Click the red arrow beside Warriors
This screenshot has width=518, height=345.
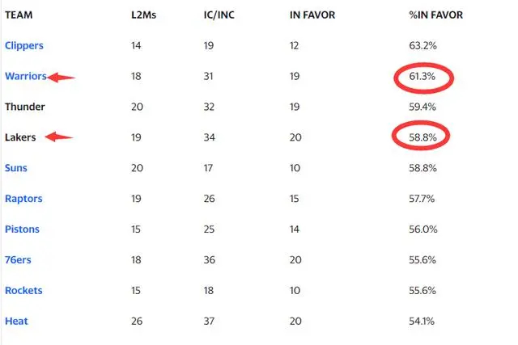(x=62, y=78)
